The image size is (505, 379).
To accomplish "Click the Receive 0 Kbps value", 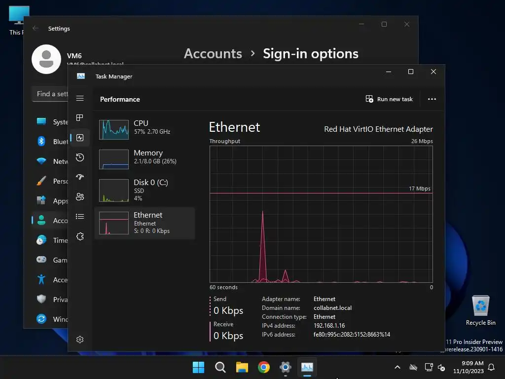I will tap(228, 336).
